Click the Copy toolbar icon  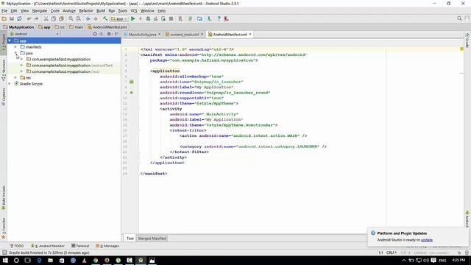[54, 18]
